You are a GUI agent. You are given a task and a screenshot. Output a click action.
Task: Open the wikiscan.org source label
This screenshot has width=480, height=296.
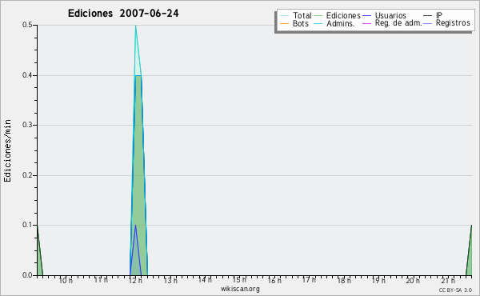pos(240,289)
